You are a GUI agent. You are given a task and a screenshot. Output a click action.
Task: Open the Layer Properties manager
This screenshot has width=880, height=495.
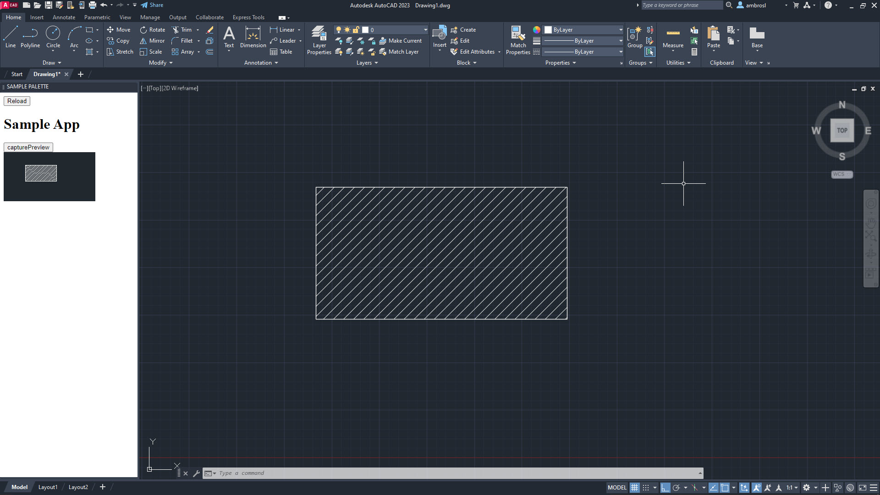(x=319, y=40)
